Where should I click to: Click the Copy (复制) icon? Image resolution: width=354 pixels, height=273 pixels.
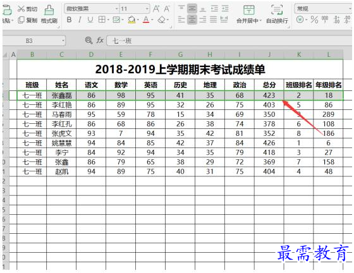[21, 20]
